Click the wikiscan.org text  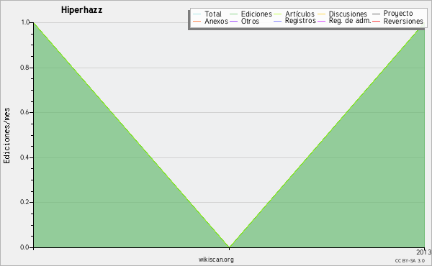coord(216,260)
